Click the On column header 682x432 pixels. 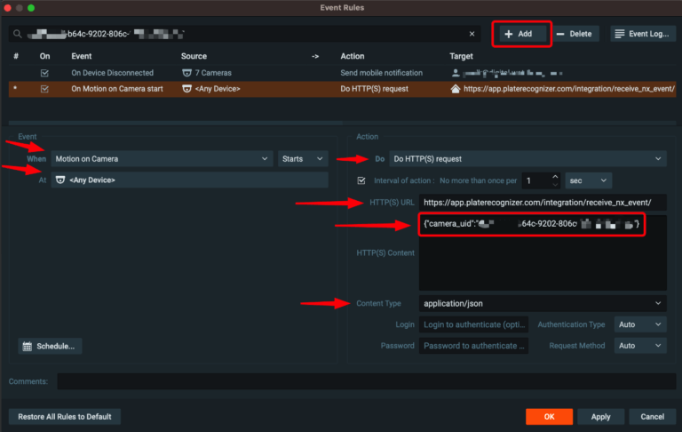tap(44, 56)
